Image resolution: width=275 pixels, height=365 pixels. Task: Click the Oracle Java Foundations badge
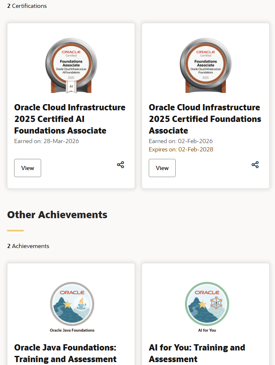[x=72, y=304]
